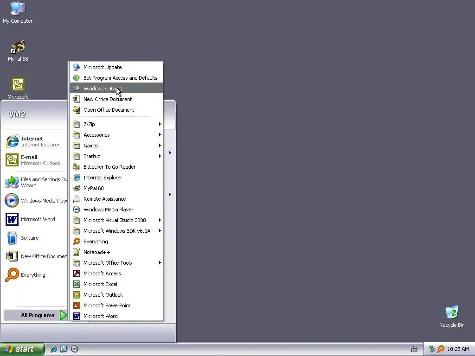Click the Remote Assistance icon
This screenshot has width=475, height=356.
[x=77, y=199]
